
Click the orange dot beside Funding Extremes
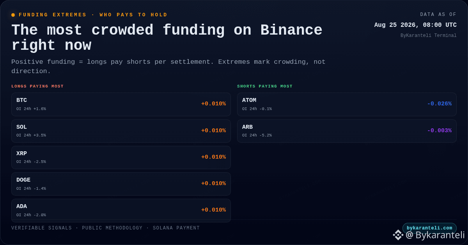click(13, 15)
